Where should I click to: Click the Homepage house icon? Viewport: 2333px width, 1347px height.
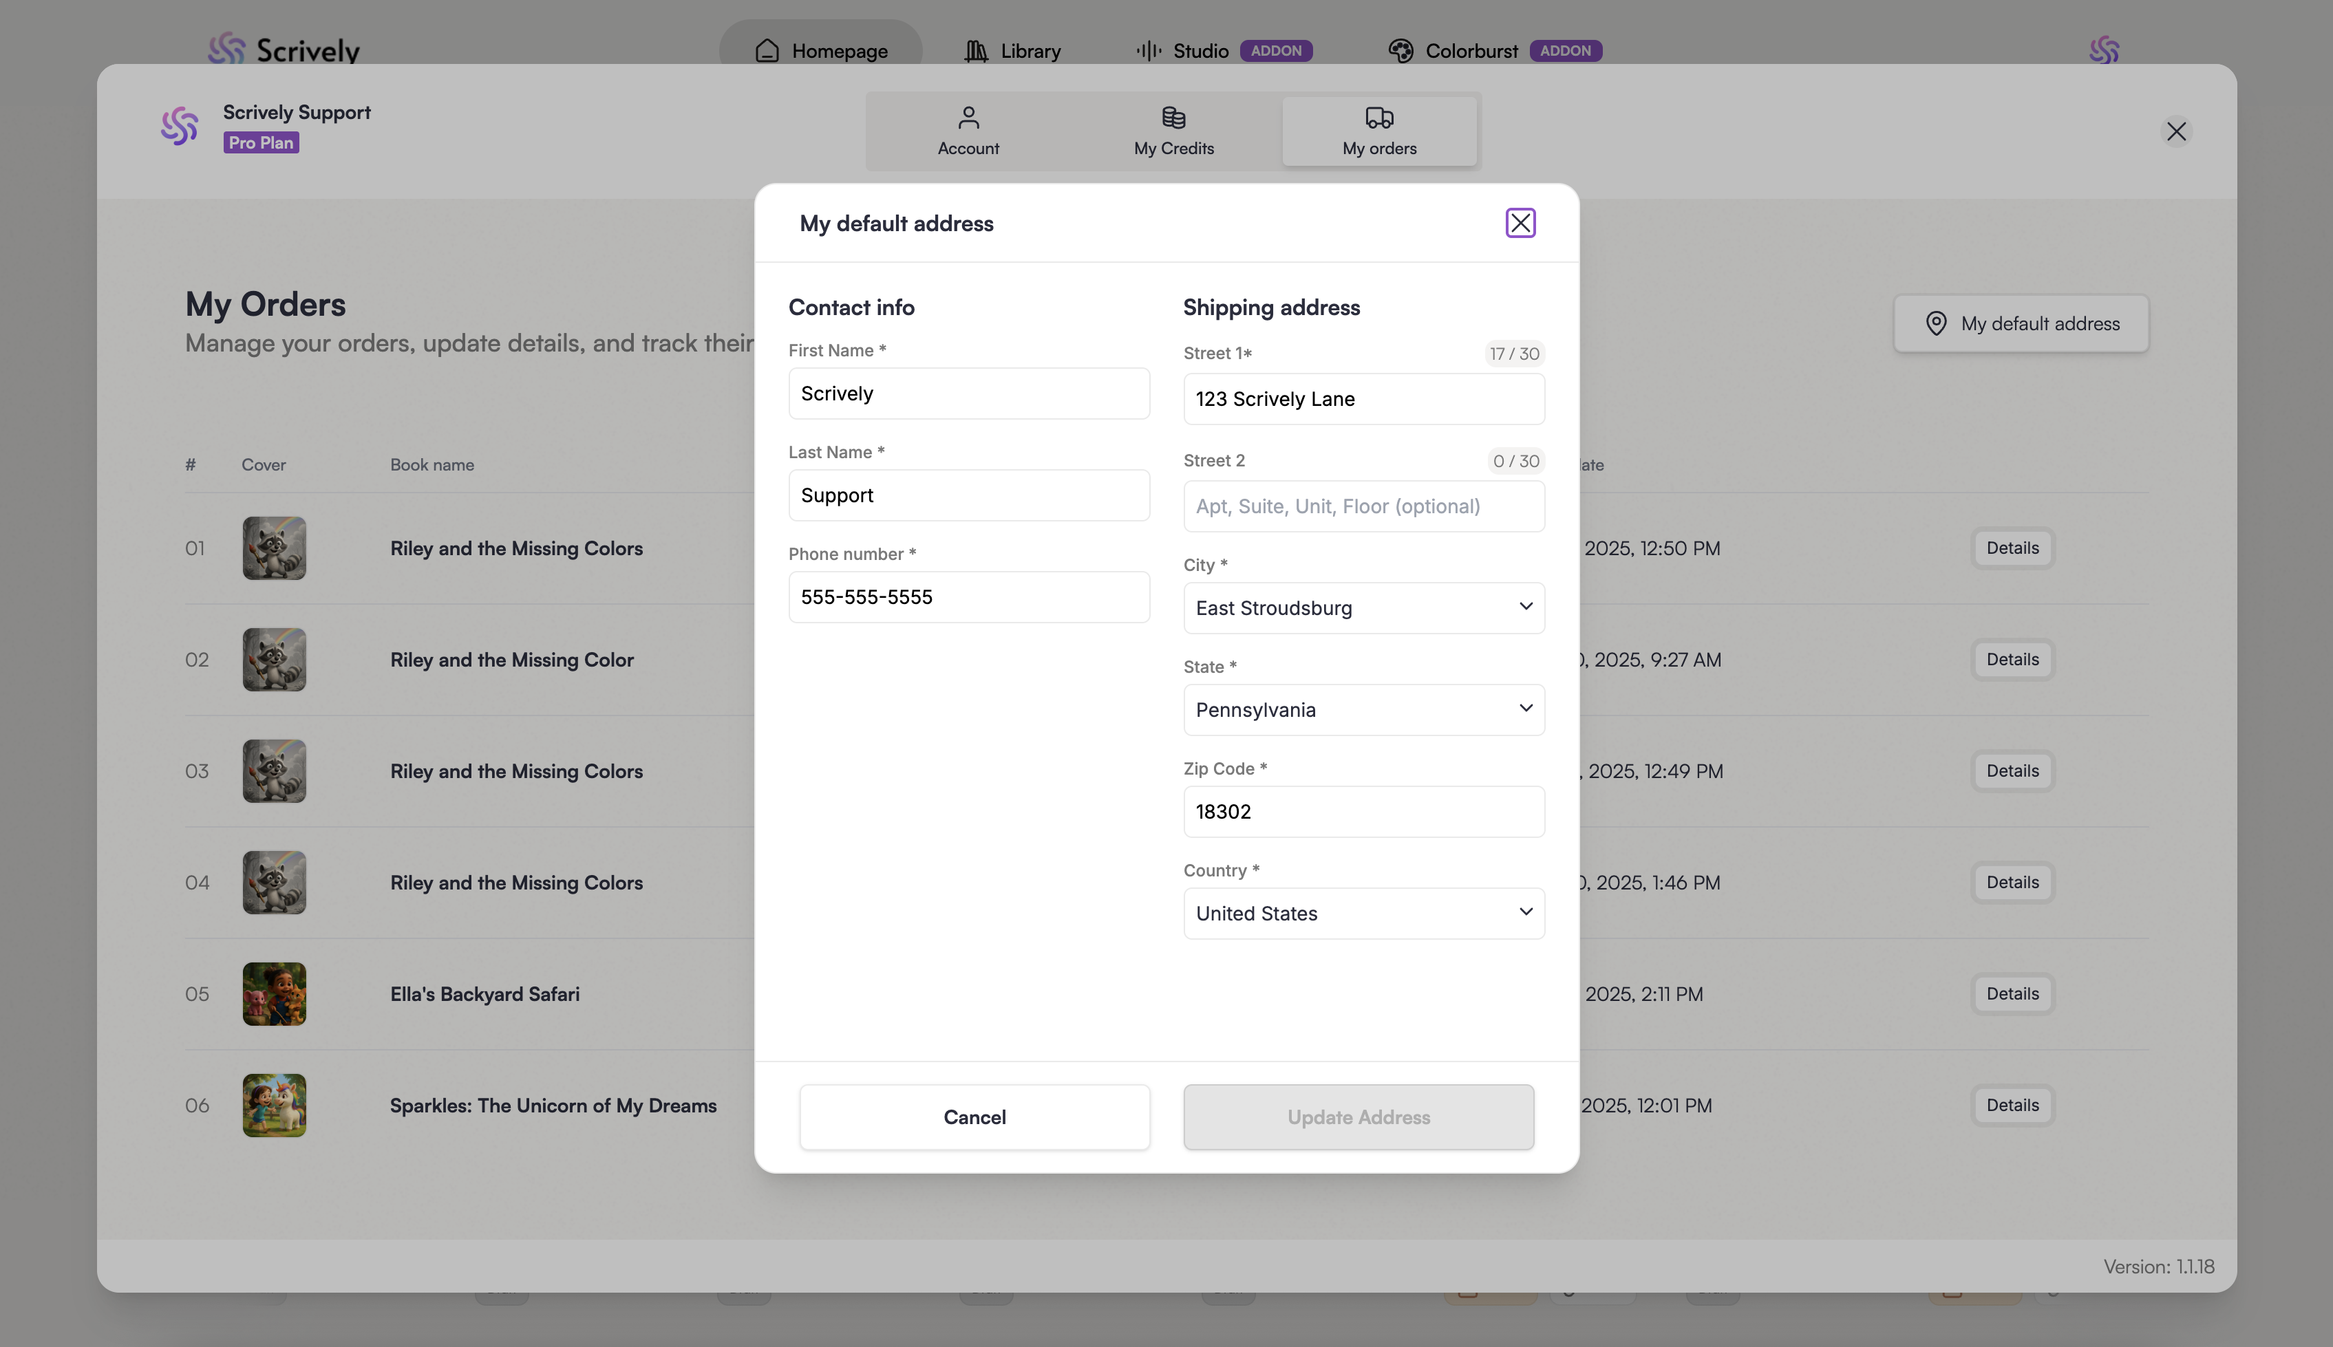pos(766,51)
